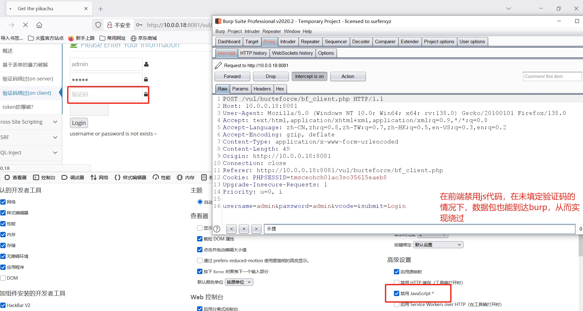Viewport: 583px width, 311px height.
Task: Open the 样式编辑器 style editor panel
Action: tap(130, 177)
